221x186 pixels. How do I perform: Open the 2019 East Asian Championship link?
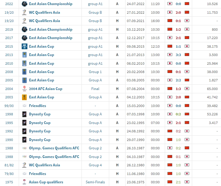pyautogui.click(x=51, y=30)
